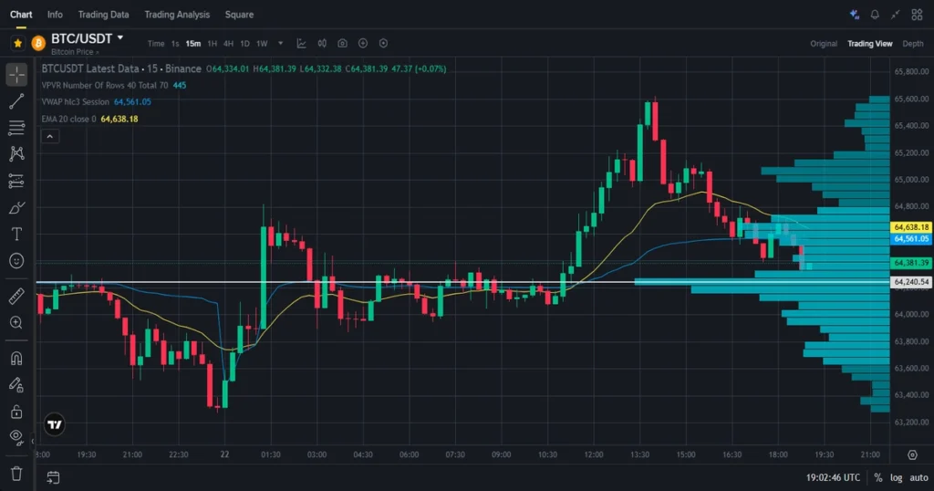
Task: Open chart settings circle icon in toolbar
Action: tap(384, 43)
